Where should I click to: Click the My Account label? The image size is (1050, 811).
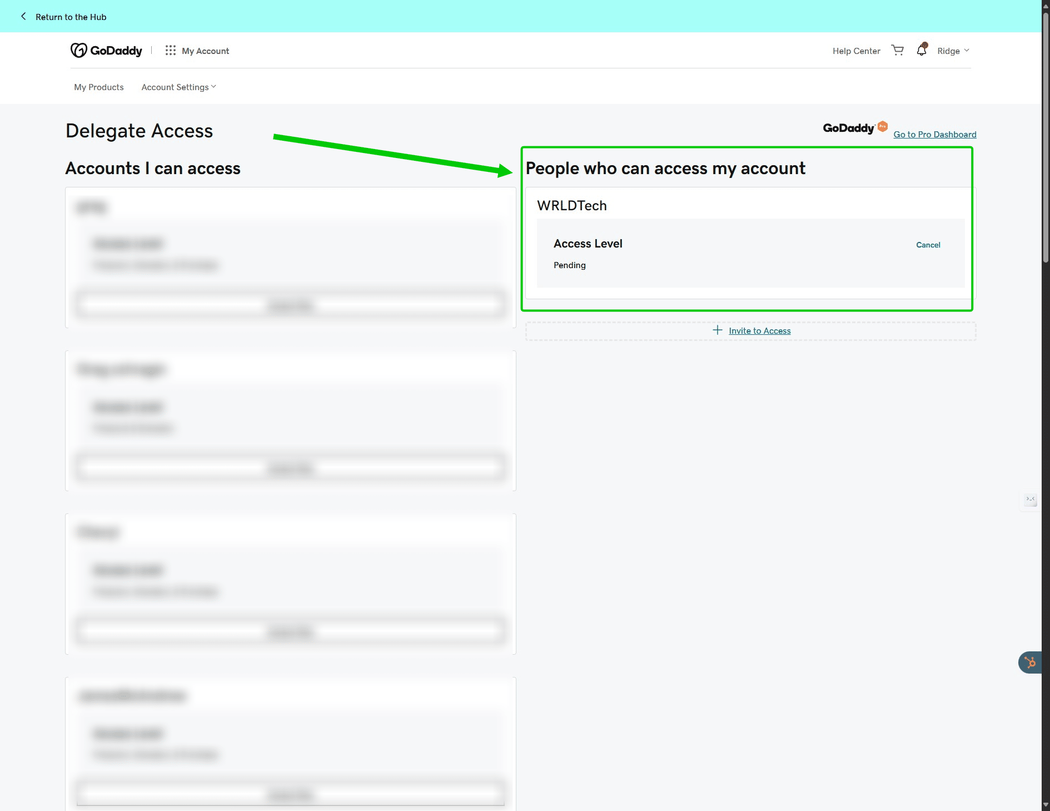(x=205, y=51)
